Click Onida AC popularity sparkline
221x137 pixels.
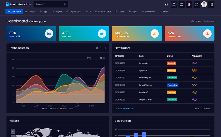(x=194, y=92)
